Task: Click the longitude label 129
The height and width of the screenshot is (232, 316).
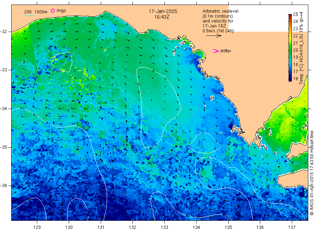Action: point(37,227)
